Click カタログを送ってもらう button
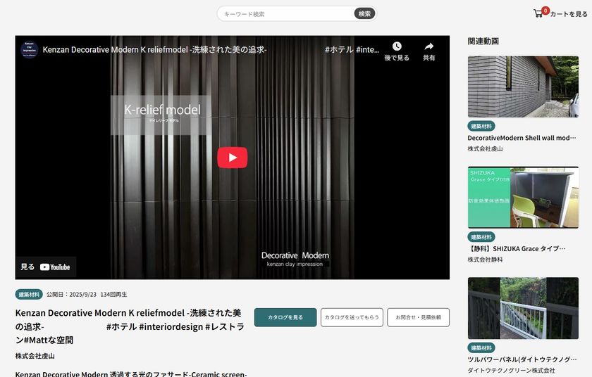 point(352,317)
